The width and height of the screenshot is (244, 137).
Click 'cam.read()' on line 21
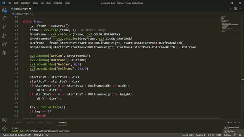(60, 26)
